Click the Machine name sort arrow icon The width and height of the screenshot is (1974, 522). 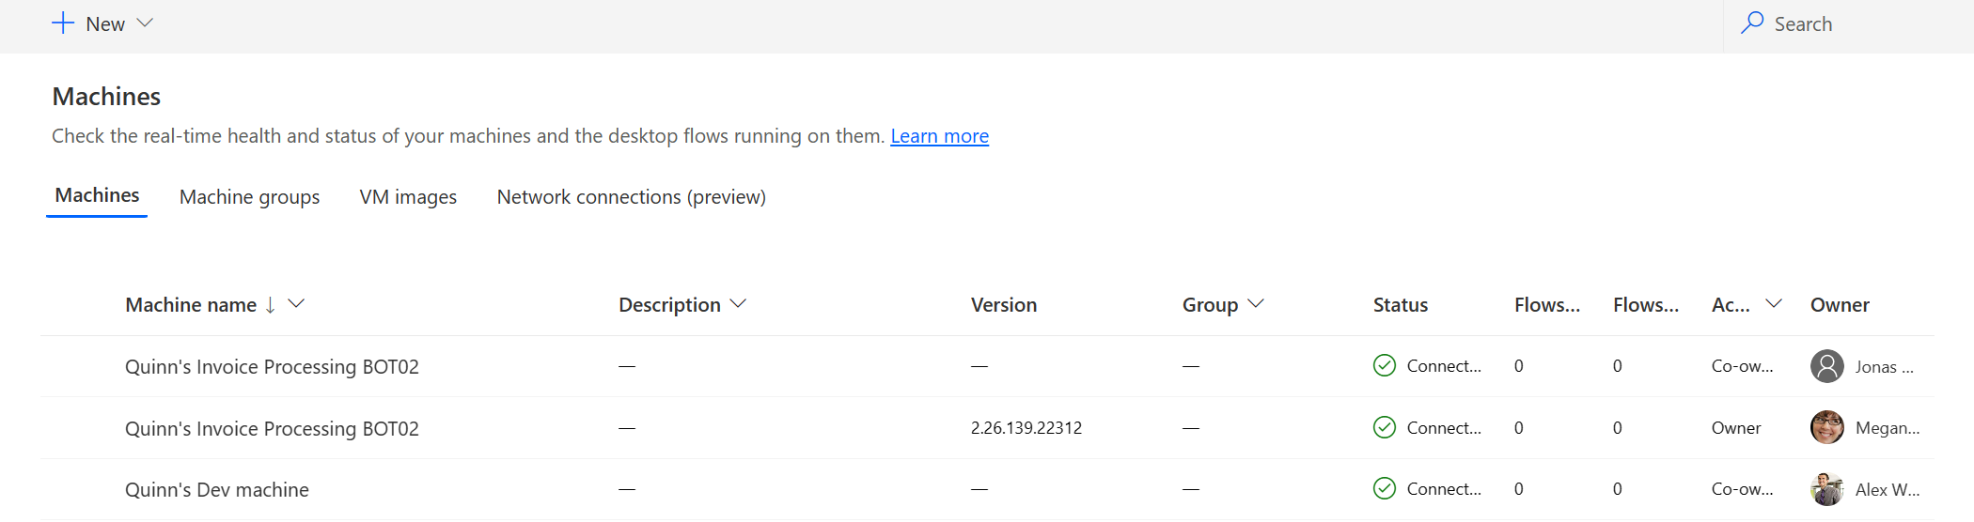pos(271,305)
